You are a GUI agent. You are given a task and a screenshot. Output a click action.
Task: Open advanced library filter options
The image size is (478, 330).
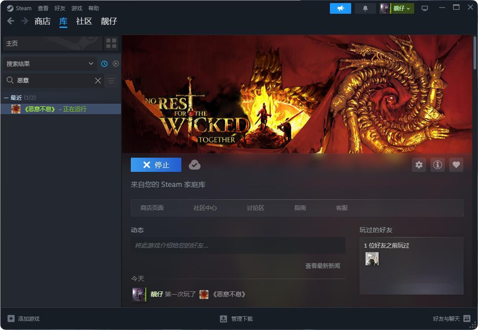(x=111, y=80)
